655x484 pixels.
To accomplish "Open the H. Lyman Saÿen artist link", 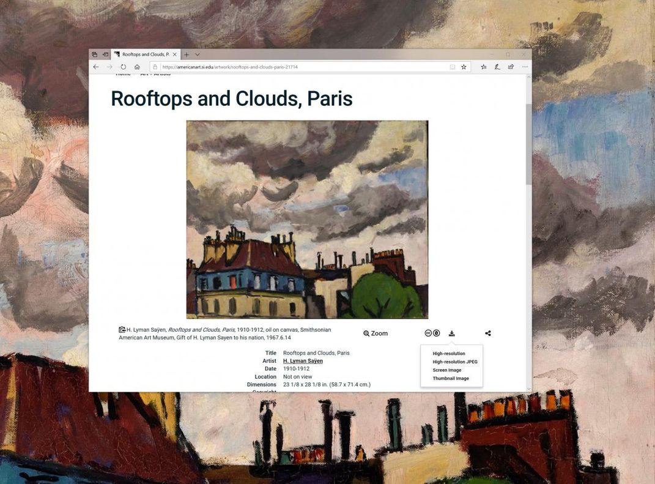I will click(x=303, y=360).
